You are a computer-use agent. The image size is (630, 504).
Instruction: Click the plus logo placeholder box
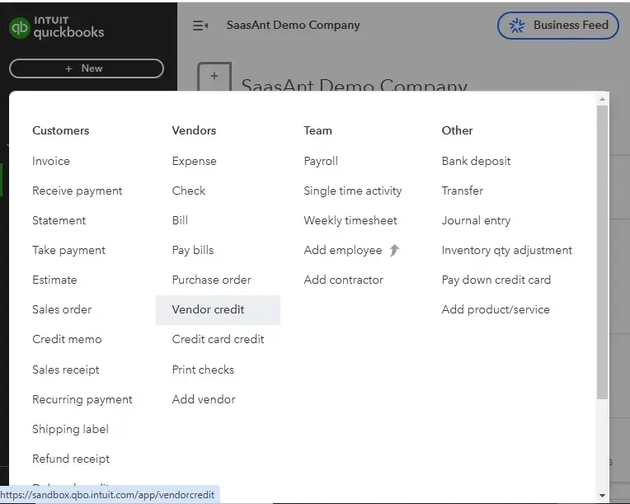point(214,77)
